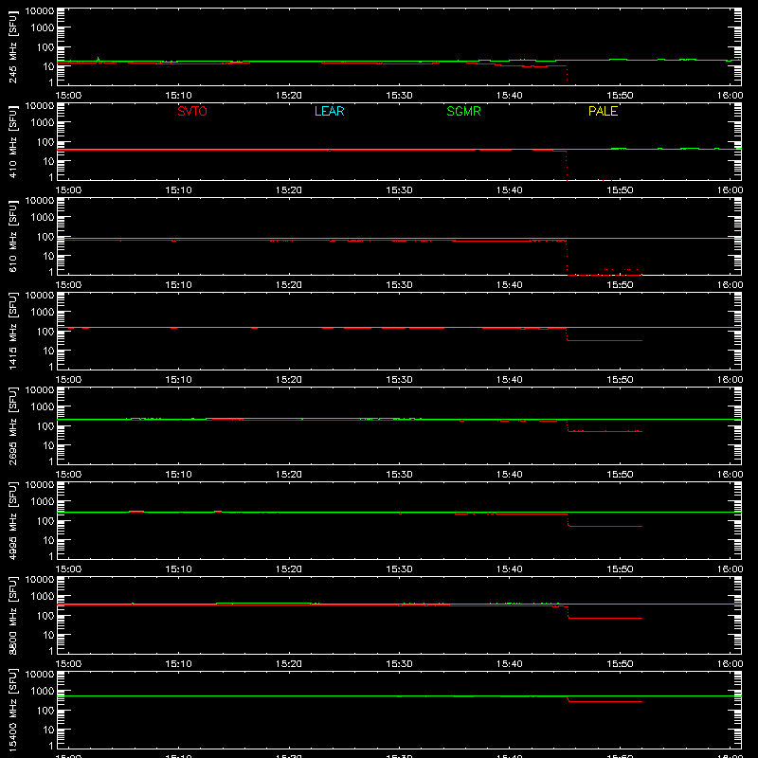Click the 100 tick of 8800 MHz plot
The width and height of the screenshot is (758, 758).
point(45,615)
